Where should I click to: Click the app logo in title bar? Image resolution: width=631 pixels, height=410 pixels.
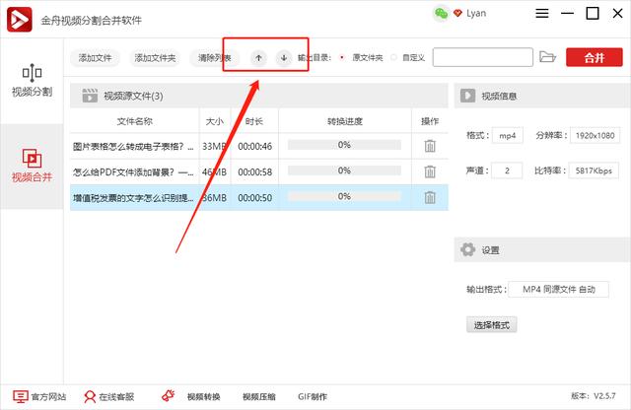[x=20, y=19]
